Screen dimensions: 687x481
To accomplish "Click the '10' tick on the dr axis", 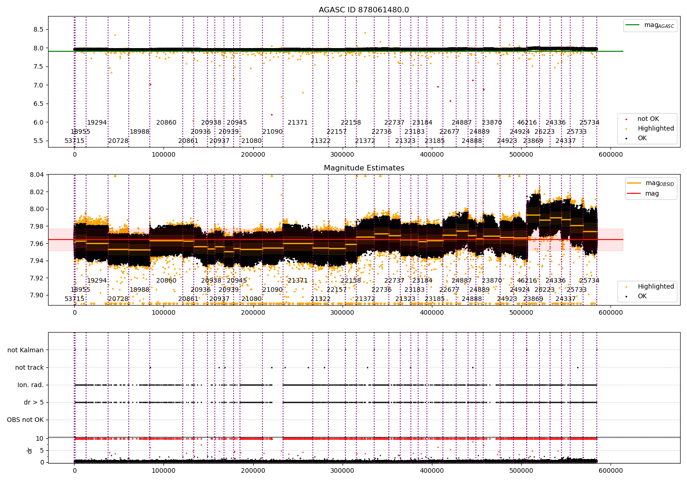I will click(x=40, y=438).
